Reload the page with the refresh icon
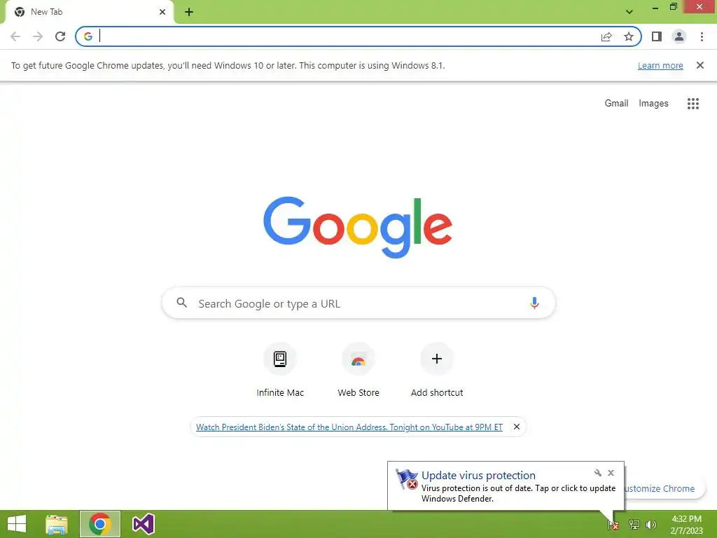Viewport: 717px width, 538px height. click(60, 36)
